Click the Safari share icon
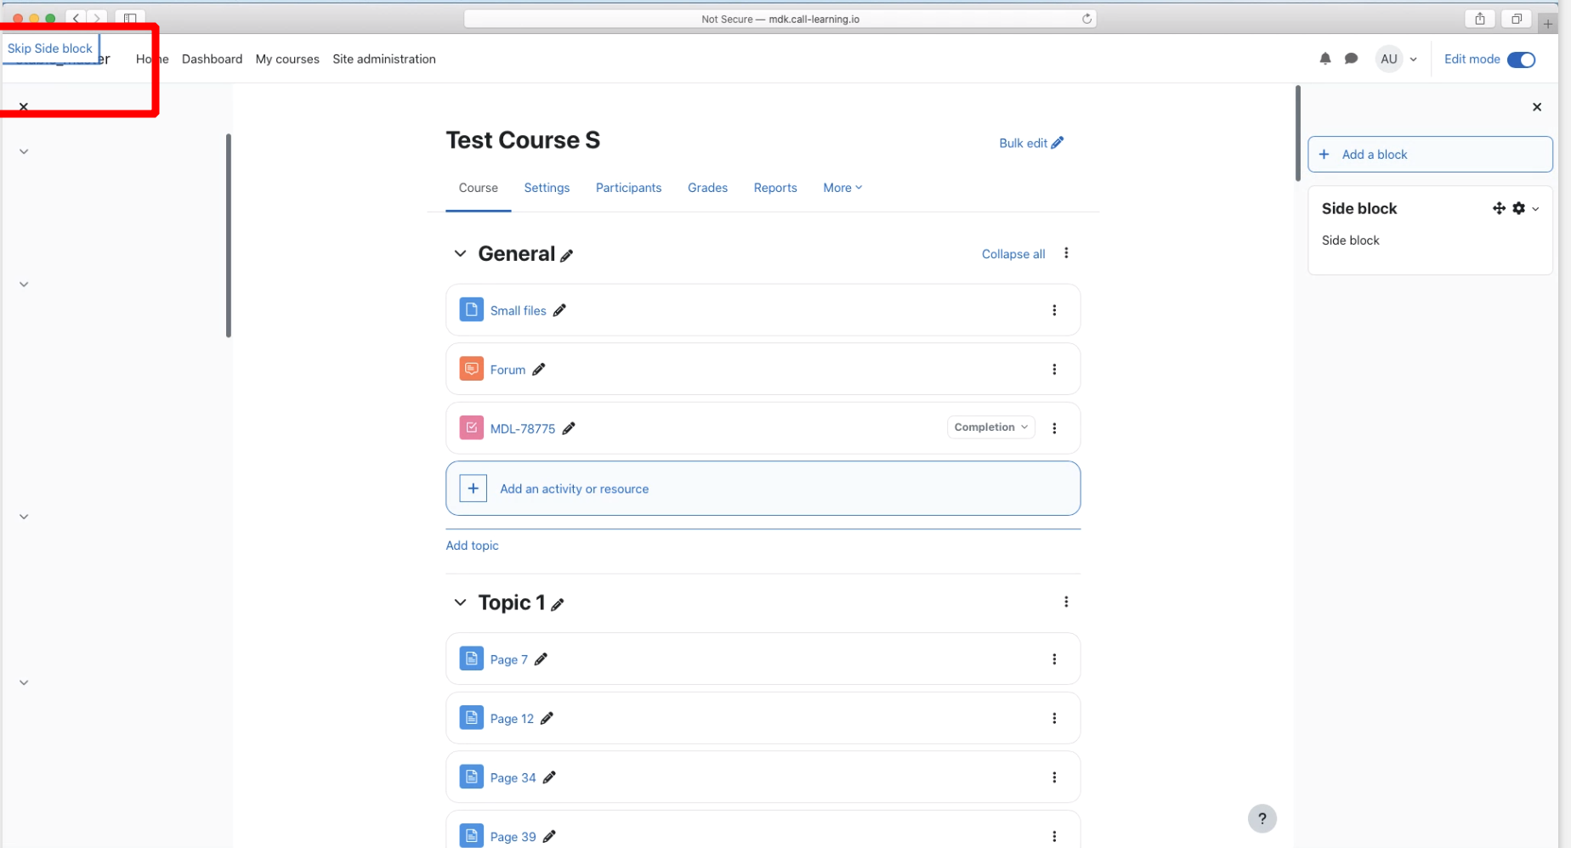The height and width of the screenshot is (848, 1571). tap(1480, 19)
